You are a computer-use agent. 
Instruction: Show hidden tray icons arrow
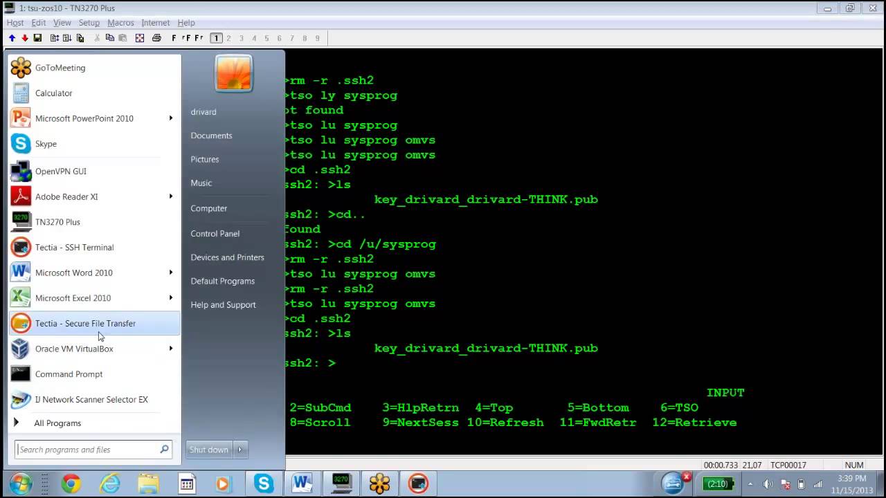(x=750, y=484)
